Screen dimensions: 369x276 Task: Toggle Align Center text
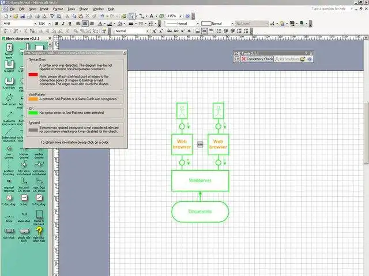85,24
